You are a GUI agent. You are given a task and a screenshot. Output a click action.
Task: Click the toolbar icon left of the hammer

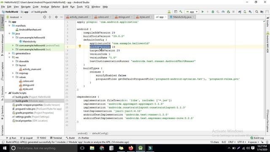tap(175, 12)
